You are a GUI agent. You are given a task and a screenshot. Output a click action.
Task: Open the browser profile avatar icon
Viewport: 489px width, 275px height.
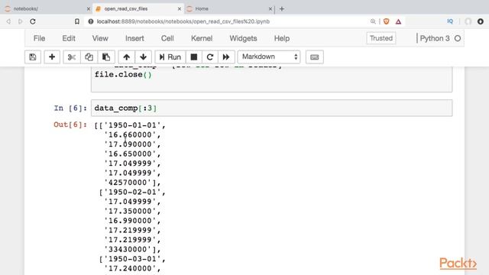click(468, 21)
